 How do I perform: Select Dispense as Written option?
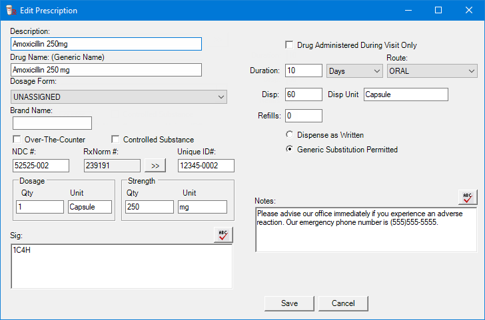coord(290,135)
